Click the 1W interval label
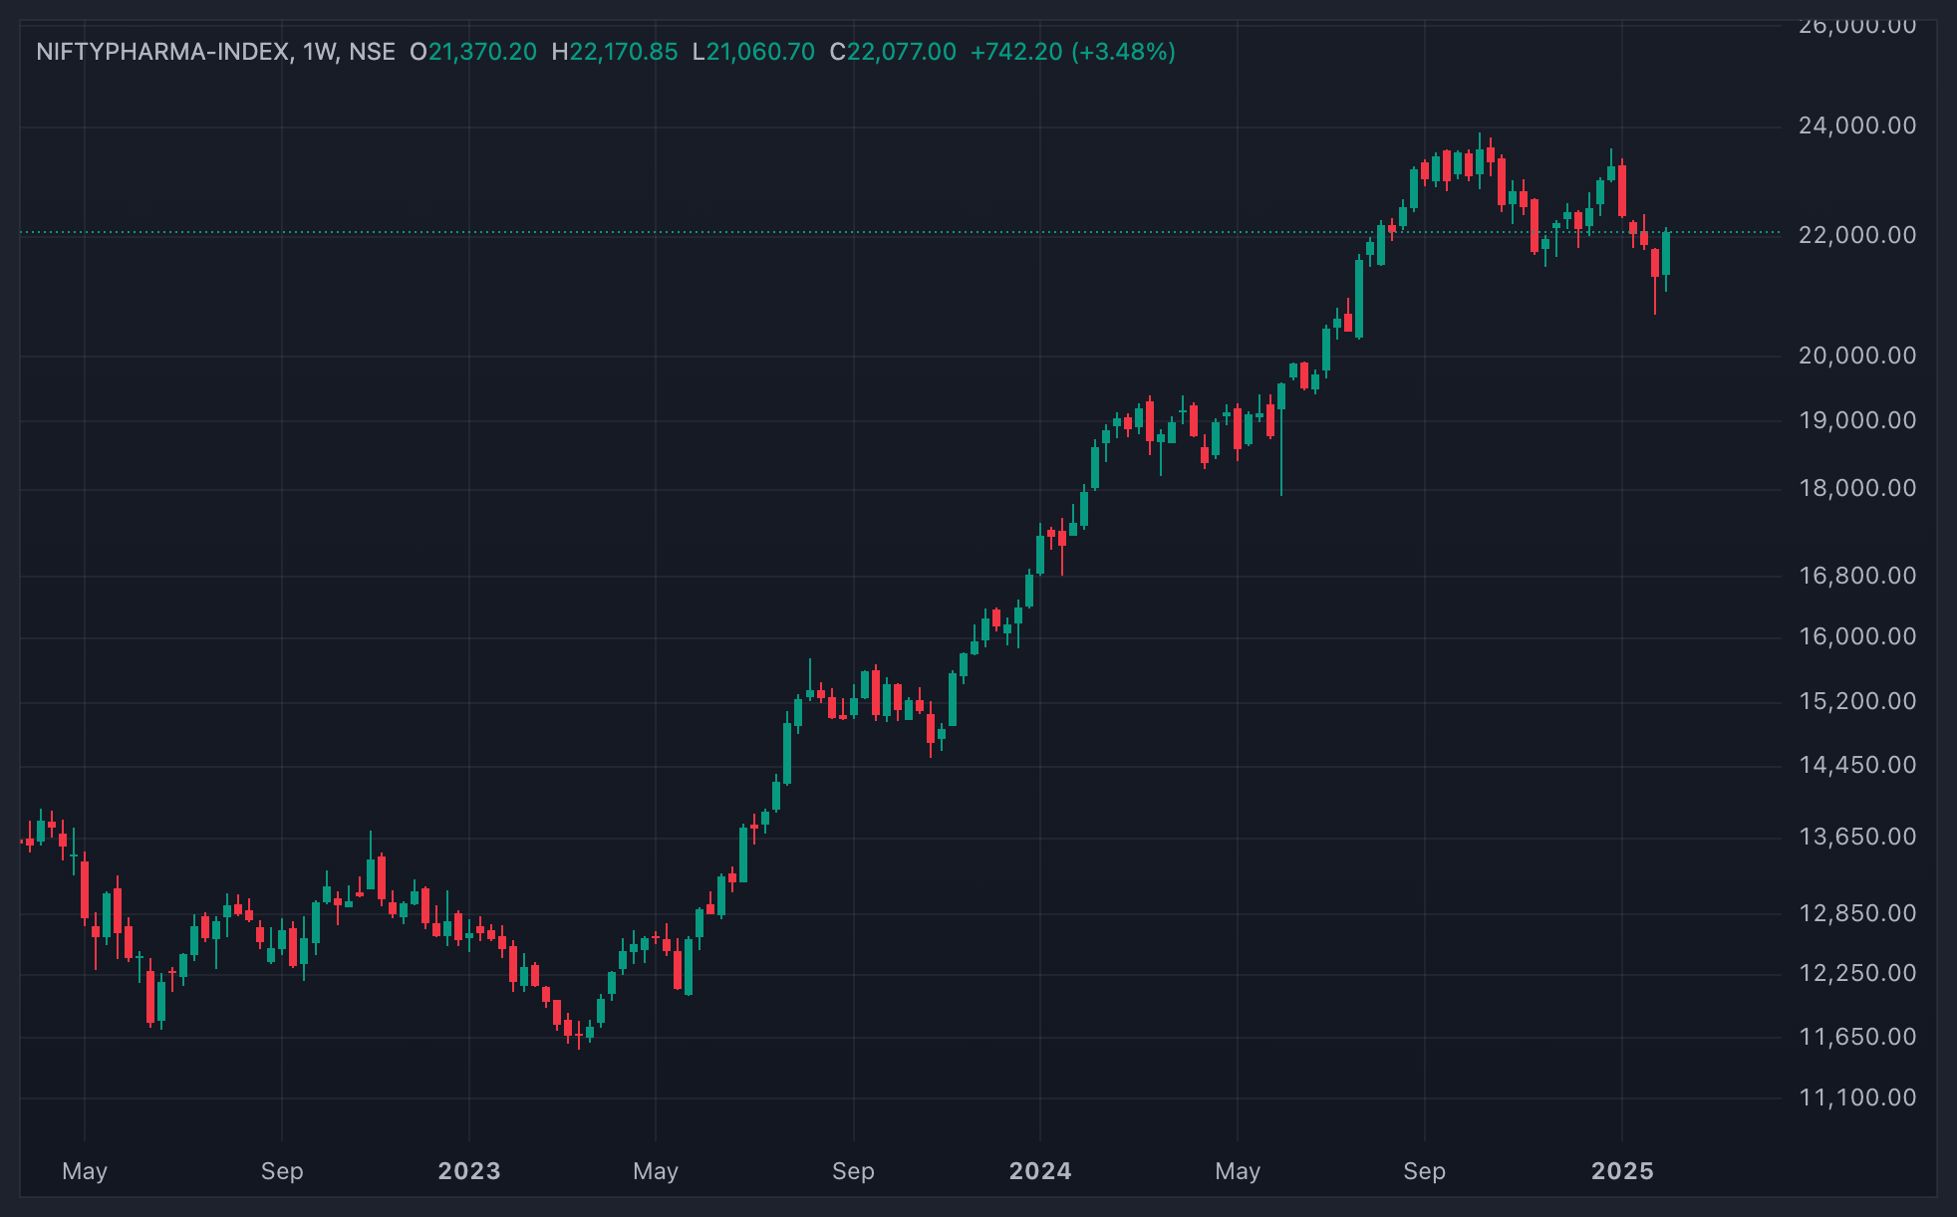 coord(319,52)
